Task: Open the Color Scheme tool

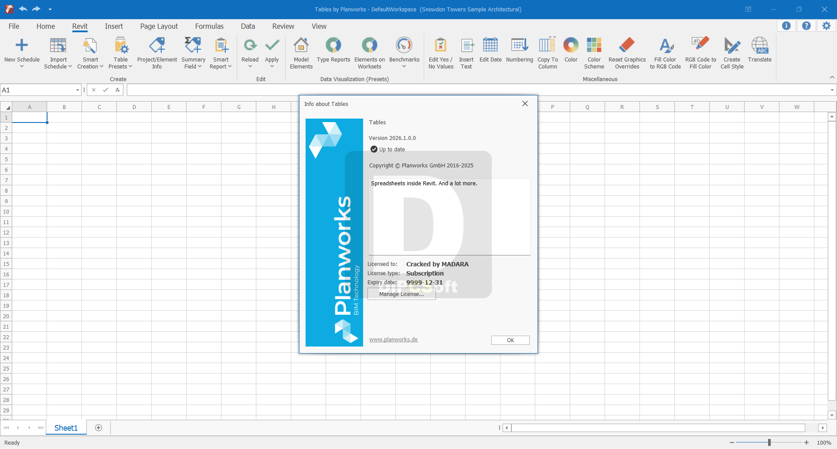Action: pyautogui.click(x=594, y=53)
